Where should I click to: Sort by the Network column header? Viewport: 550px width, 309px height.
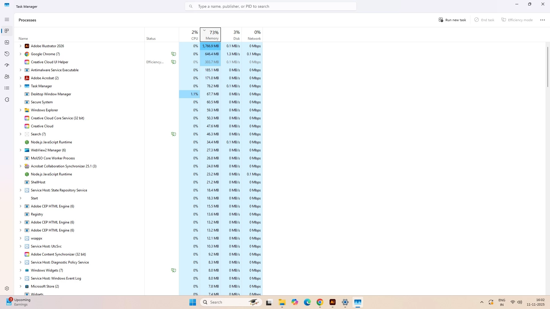[252, 35]
